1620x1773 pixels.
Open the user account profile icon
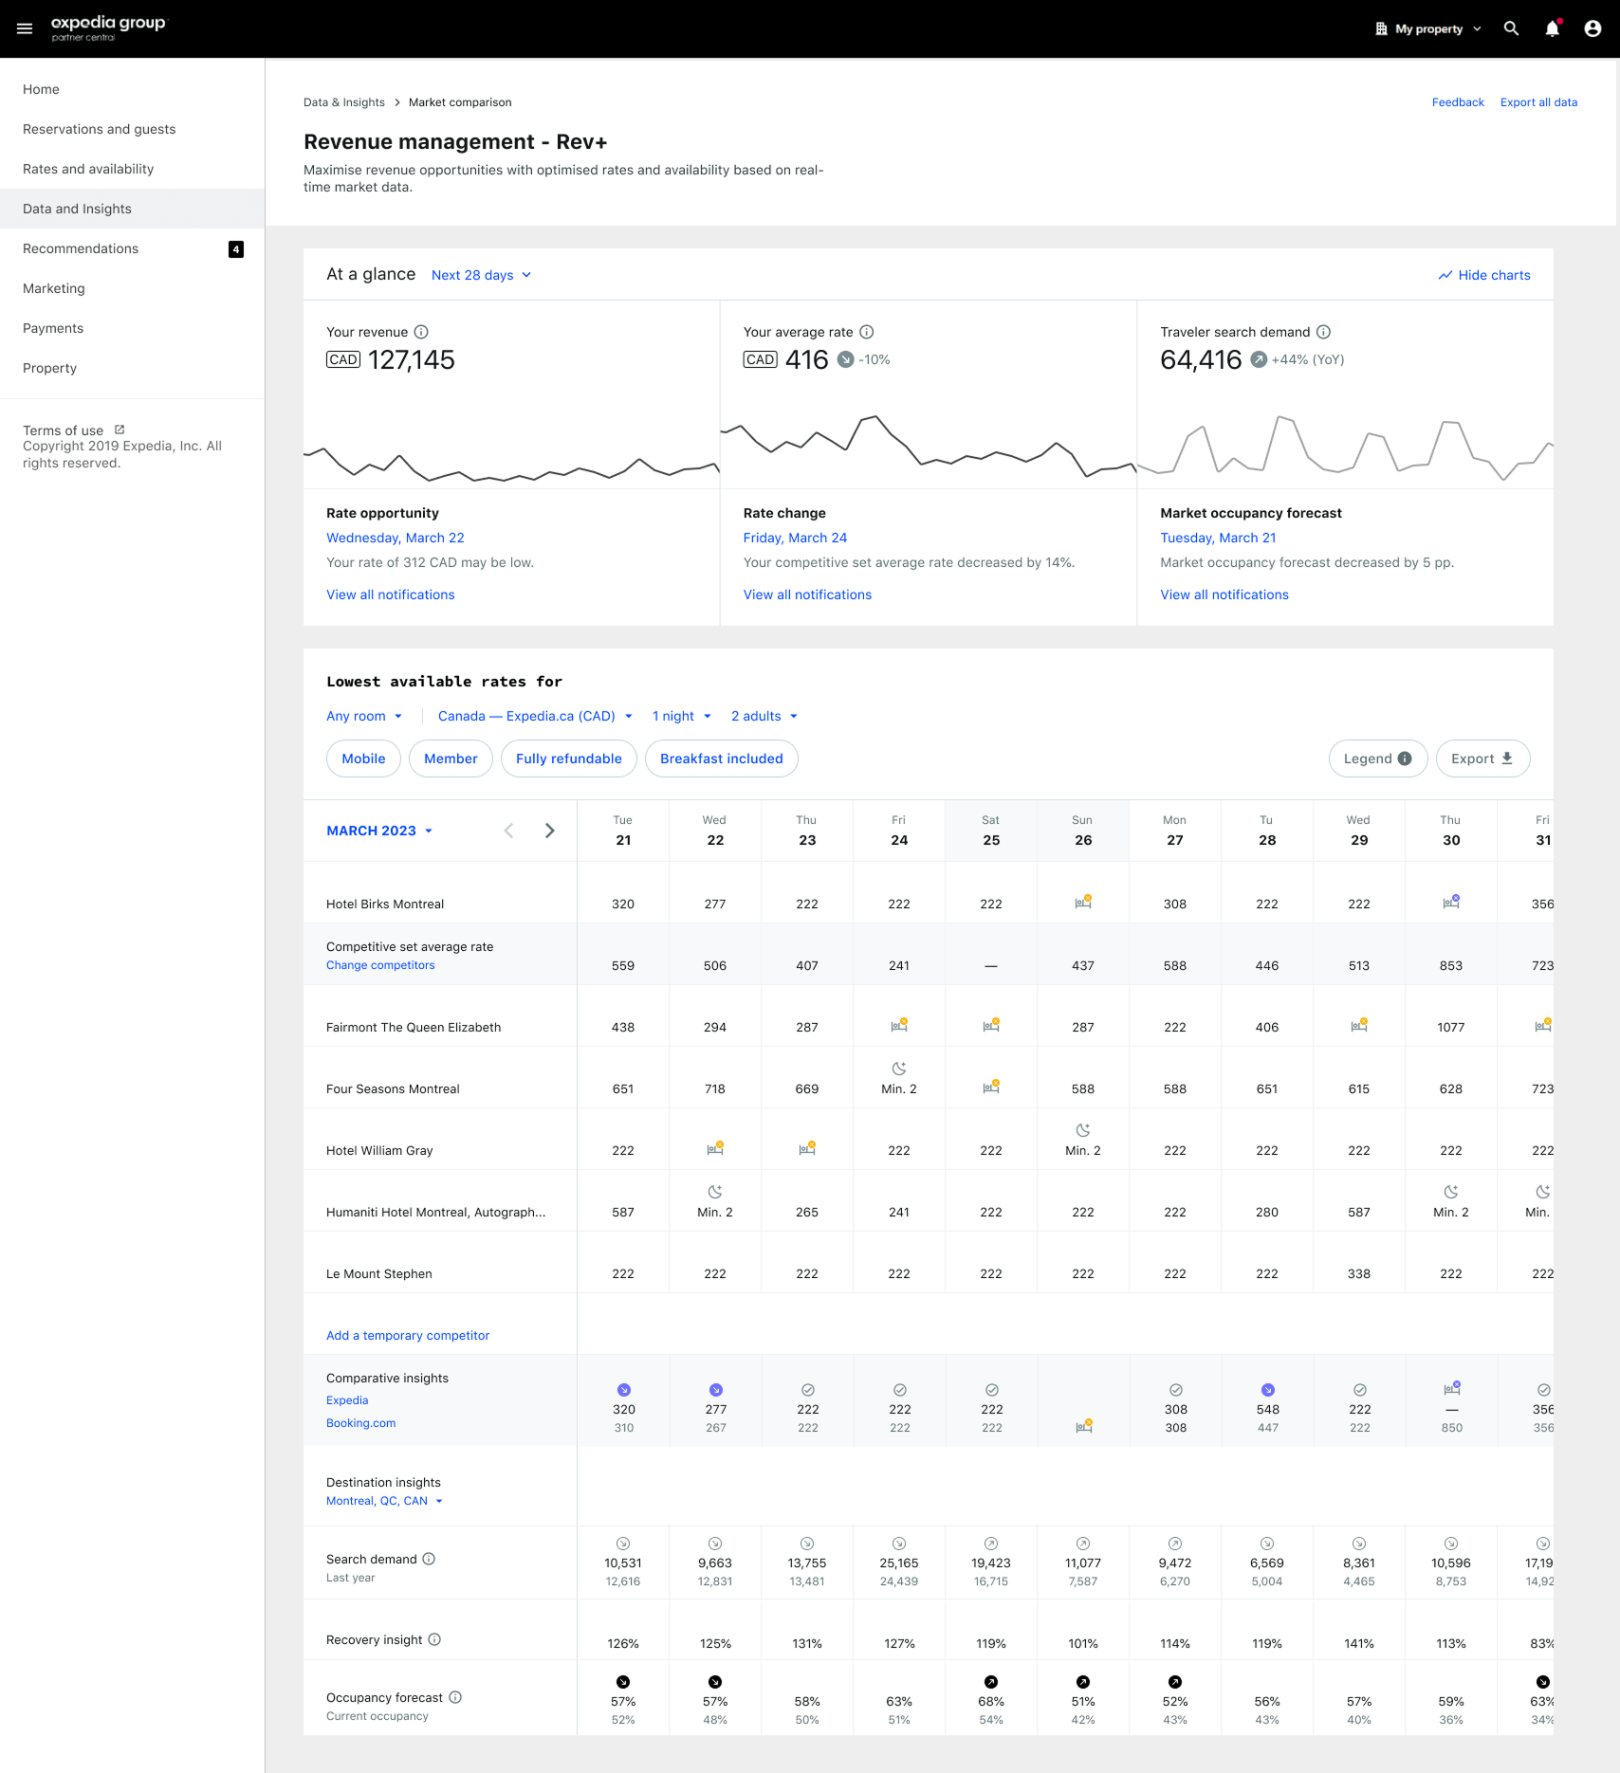pos(1592,28)
